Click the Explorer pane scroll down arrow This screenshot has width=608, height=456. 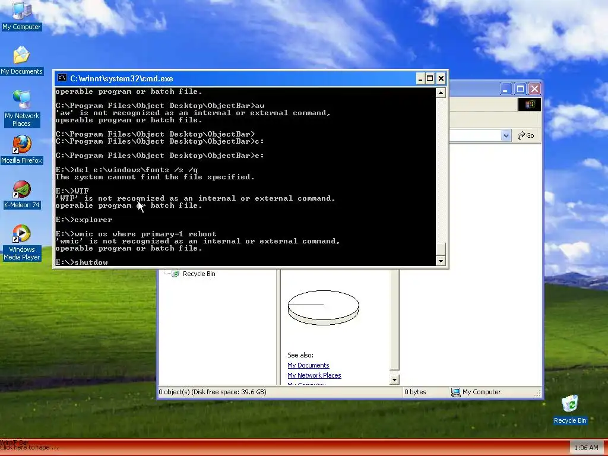tap(394, 379)
